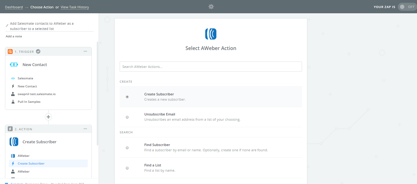Viewport: 417px width, 184px height.
Task: Click the gray action step lightning icon
Action: pos(10,129)
